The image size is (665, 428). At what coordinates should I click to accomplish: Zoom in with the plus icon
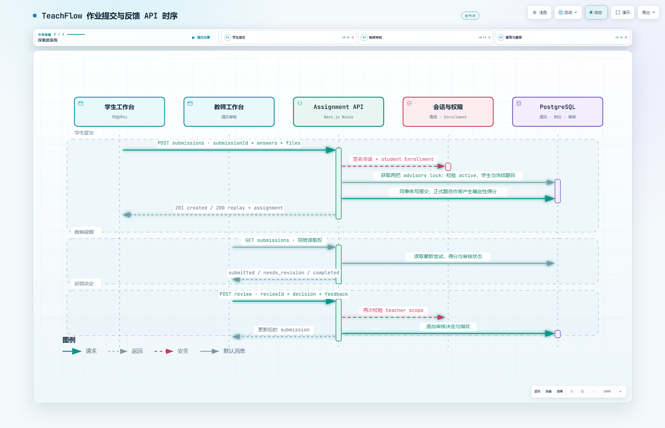[x=620, y=391]
